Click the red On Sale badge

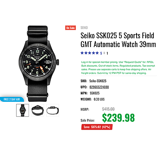[71, 28]
